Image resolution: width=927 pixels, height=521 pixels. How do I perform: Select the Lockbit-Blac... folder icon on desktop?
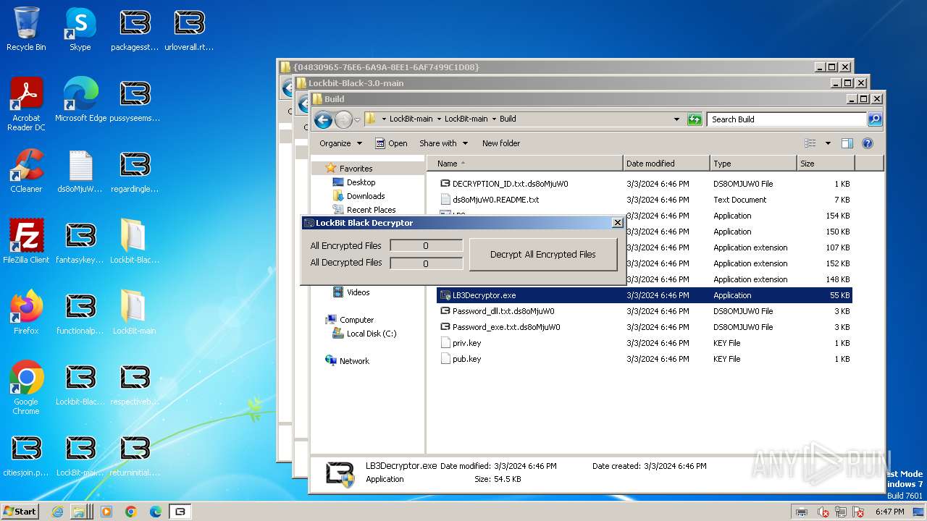[135, 242]
